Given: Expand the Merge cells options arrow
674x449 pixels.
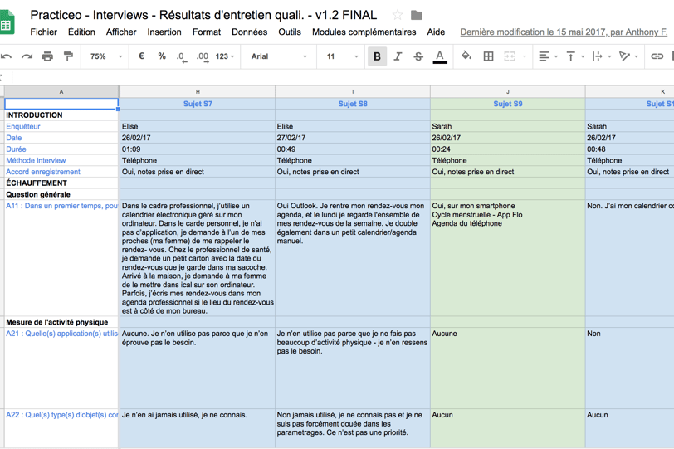Looking at the screenshot, I should click(524, 56).
